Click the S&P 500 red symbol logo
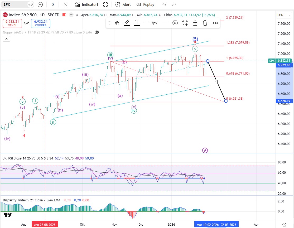Image resolution: width=294 pixels, height=228 pixels. 5,15
